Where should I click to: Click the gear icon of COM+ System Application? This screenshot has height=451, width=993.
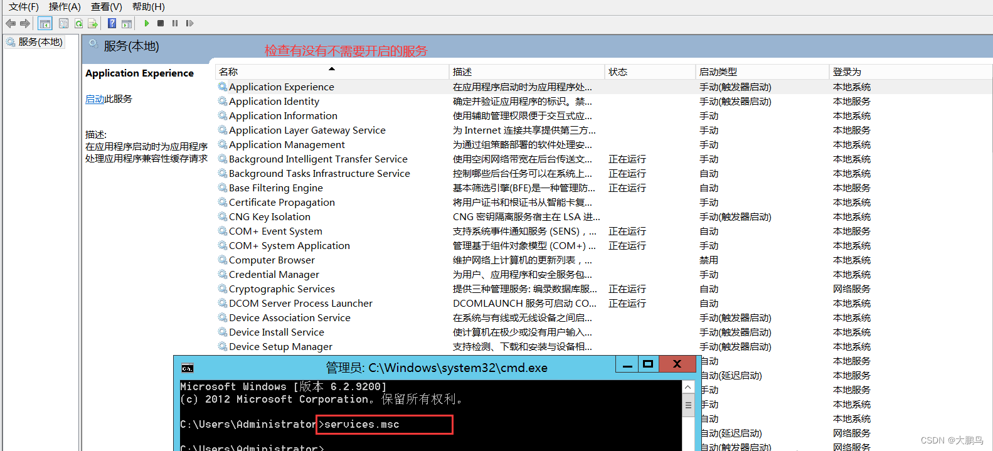point(223,245)
